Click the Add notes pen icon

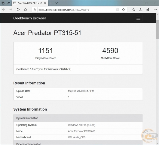coord(141,10)
